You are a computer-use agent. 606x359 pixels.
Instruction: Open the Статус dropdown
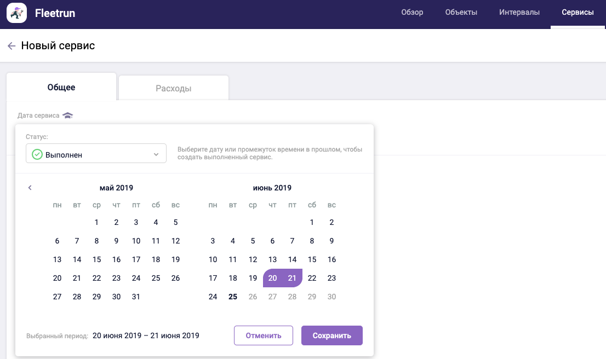pos(96,154)
